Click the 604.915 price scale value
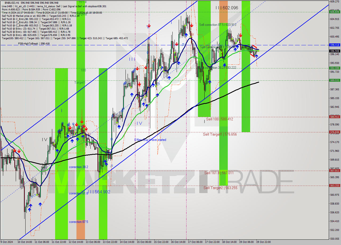Viewport: 341px width, 245px height. click(335, 19)
